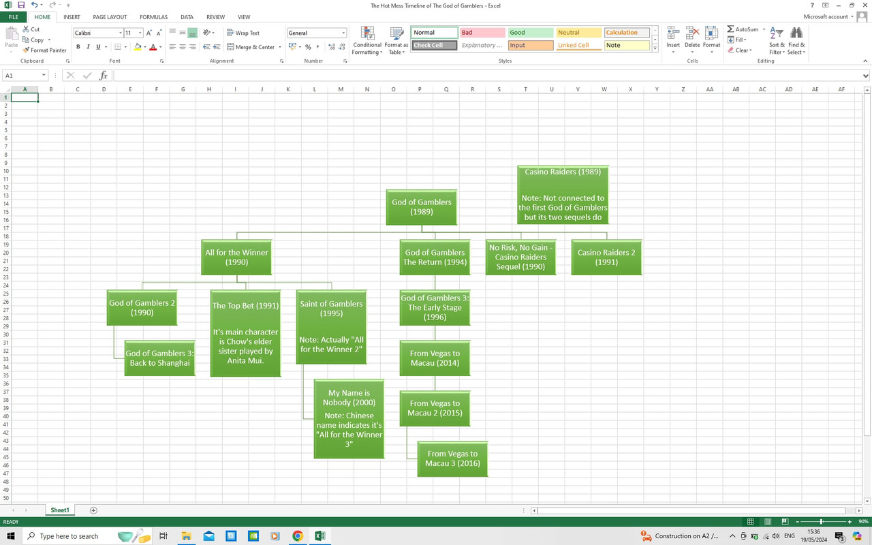Image resolution: width=872 pixels, height=545 pixels.
Task: Expand Format as Table menu
Action: (x=396, y=41)
